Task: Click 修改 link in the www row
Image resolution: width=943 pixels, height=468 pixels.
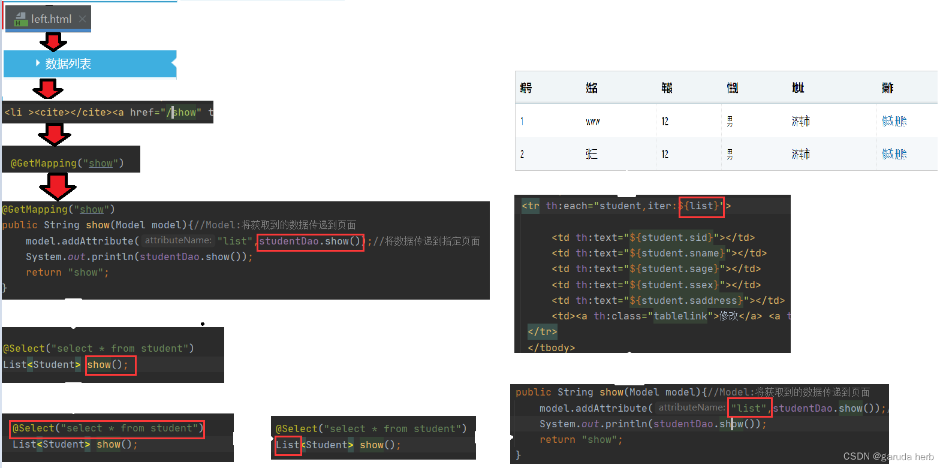Action: 888,121
